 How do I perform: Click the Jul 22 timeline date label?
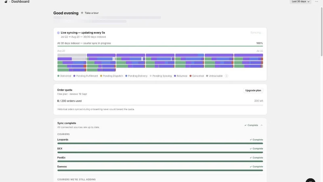(x=260, y=51)
